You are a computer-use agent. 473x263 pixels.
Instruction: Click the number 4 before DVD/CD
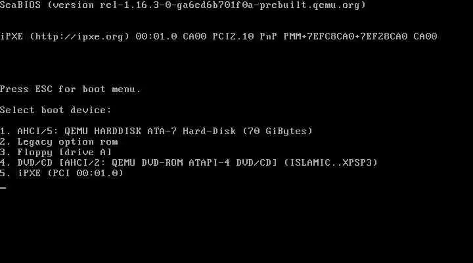[3, 163]
